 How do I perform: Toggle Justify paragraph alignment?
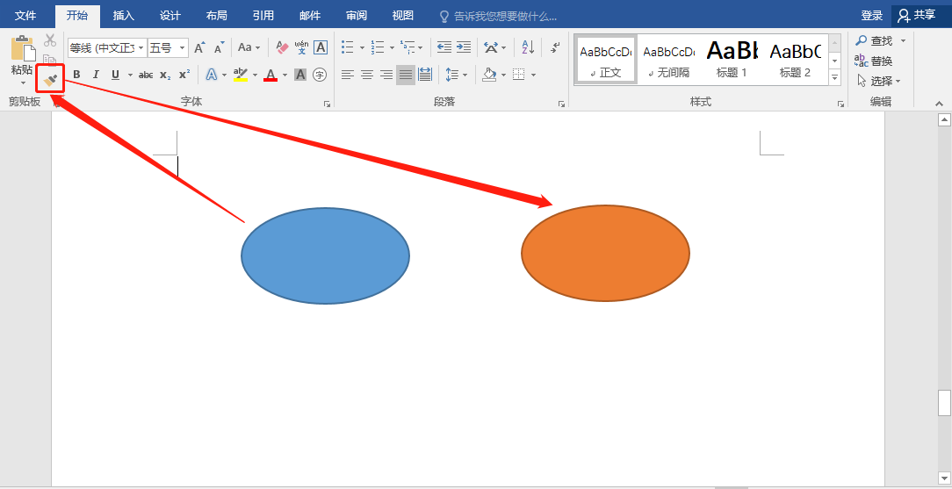(406, 75)
